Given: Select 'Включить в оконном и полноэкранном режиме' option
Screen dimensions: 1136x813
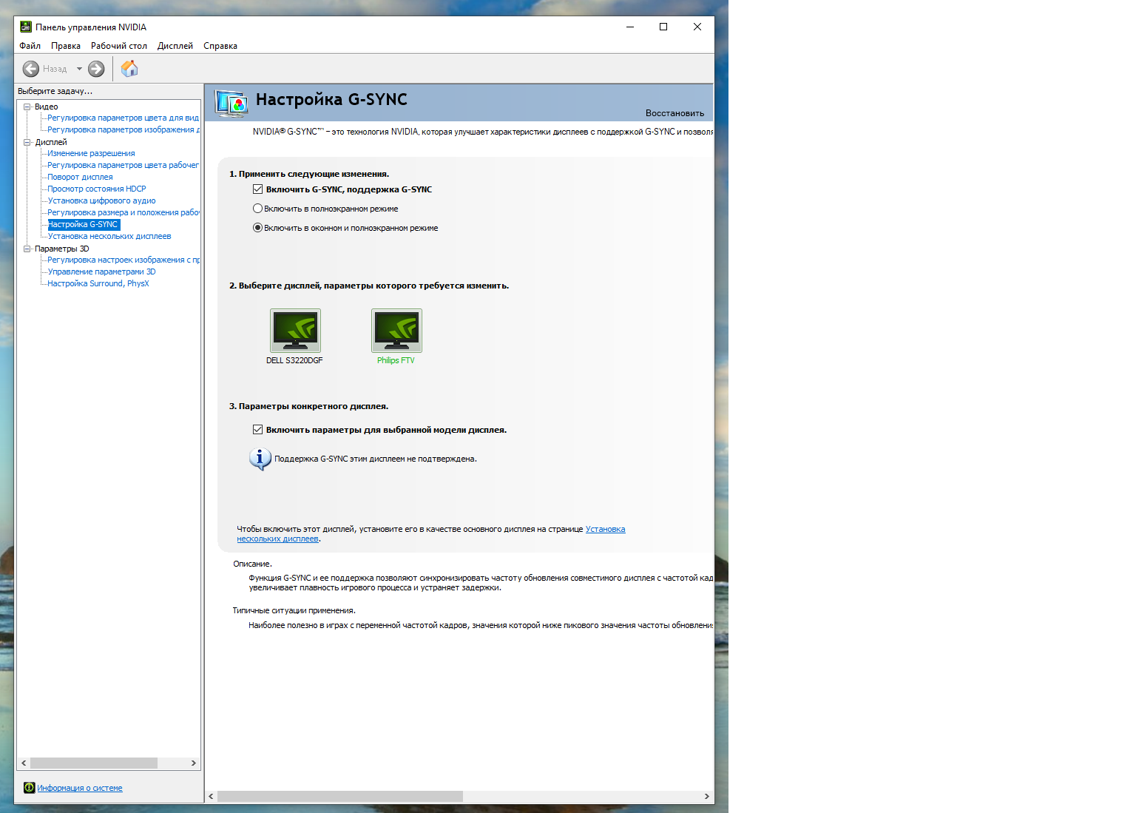Looking at the screenshot, I should click(x=258, y=228).
